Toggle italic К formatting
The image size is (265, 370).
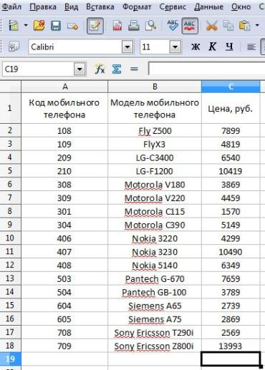tap(212, 47)
